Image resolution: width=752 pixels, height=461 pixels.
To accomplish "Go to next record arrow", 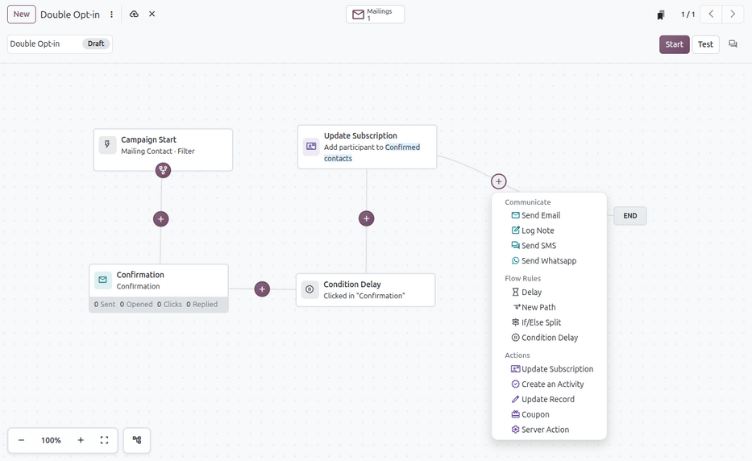I will pyautogui.click(x=733, y=15).
